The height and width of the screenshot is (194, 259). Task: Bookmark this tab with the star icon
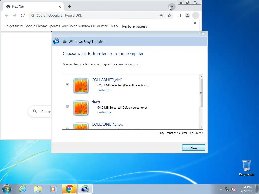pyautogui.click(x=169, y=15)
